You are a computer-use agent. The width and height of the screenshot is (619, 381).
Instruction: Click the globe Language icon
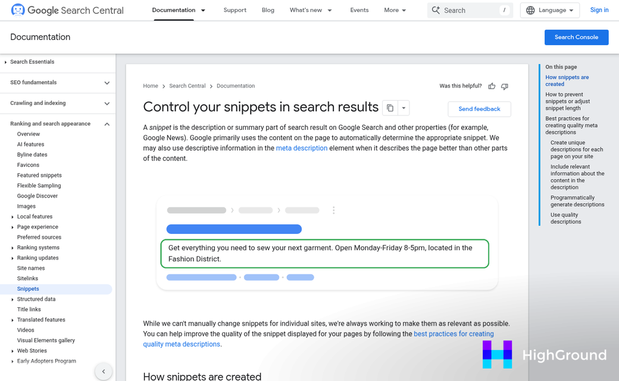530,10
